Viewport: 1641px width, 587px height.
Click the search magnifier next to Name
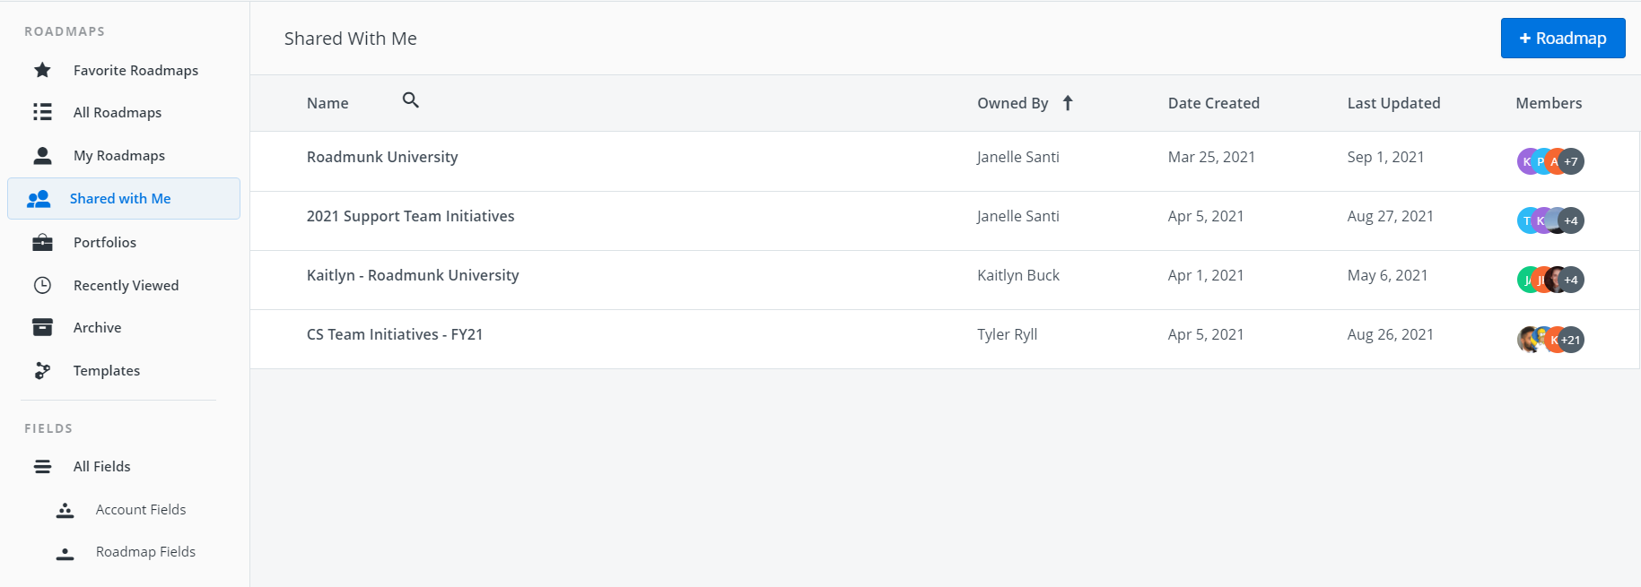click(411, 100)
